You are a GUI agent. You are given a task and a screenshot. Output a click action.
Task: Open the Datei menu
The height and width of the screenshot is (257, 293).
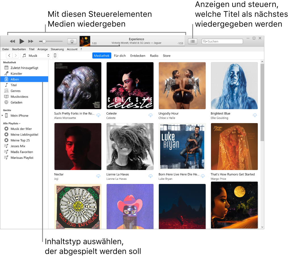(6, 49)
